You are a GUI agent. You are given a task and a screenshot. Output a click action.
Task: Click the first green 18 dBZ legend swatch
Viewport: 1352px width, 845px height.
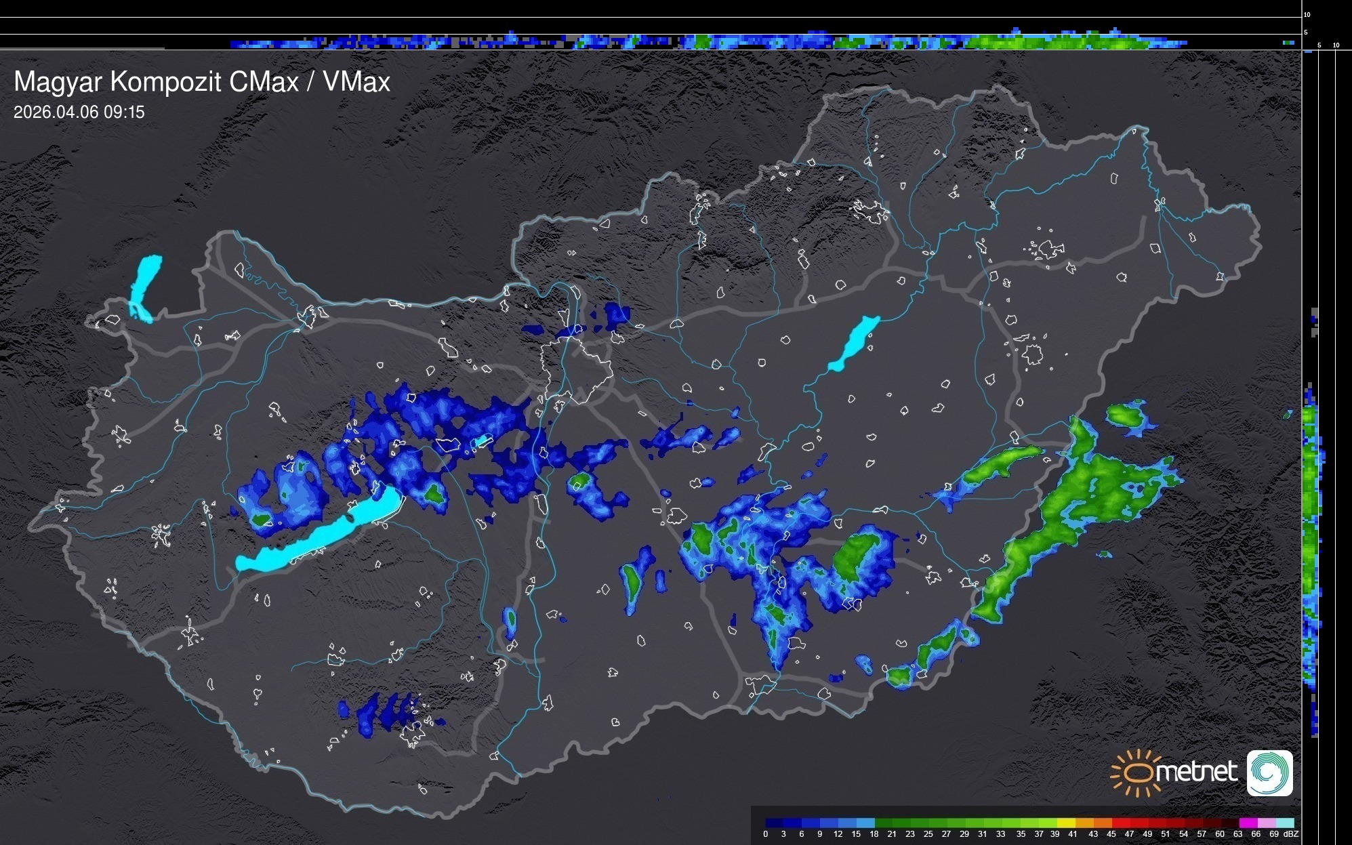click(884, 823)
